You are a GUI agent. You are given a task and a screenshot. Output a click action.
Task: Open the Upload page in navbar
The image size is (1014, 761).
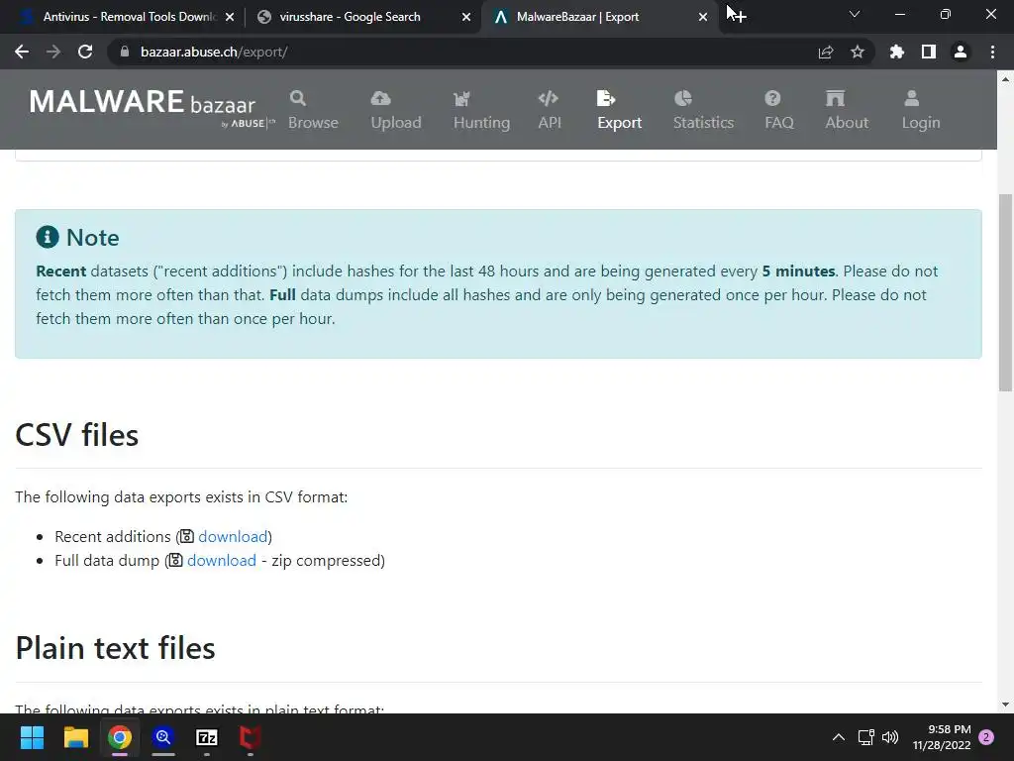(396, 110)
